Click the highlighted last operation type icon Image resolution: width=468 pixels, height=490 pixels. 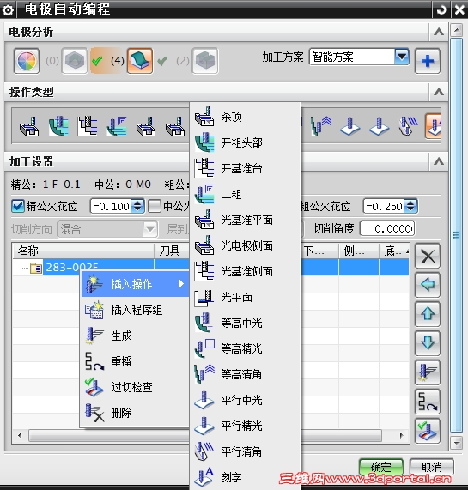434,126
